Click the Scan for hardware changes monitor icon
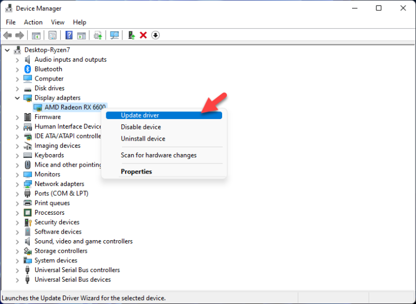 tap(114, 35)
